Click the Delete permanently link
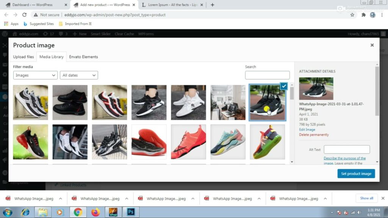The image size is (388, 218). tap(314, 135)
